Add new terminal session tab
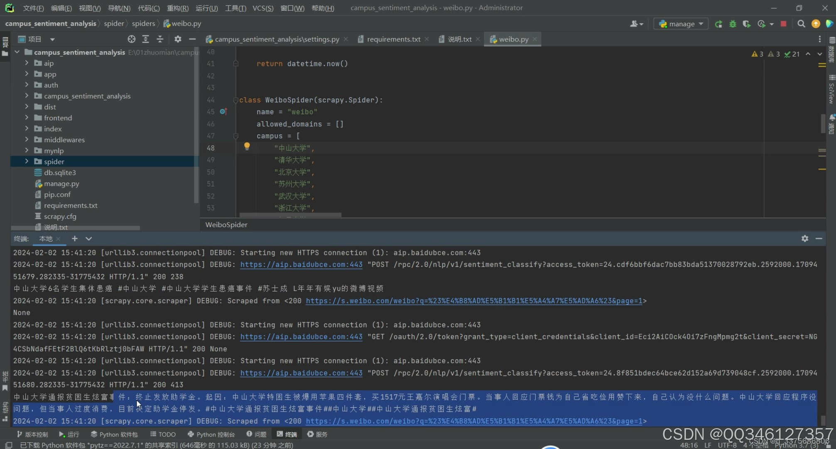This screenshot has height=449, width=836. [x=74, y=238]
